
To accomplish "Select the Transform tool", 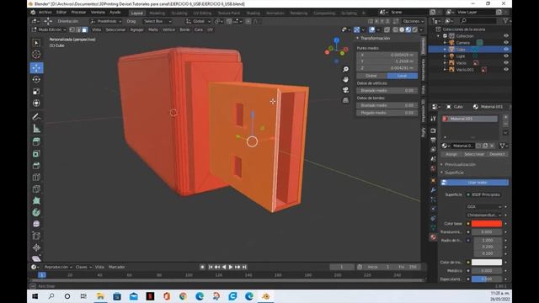I will tap(36, 103).
